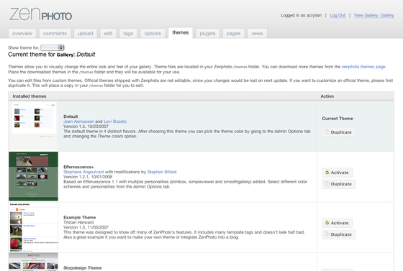Viewport: 403px width, 271px height.
Task: Click the Tristan Harward author text
Action: (x=78, y=223)
